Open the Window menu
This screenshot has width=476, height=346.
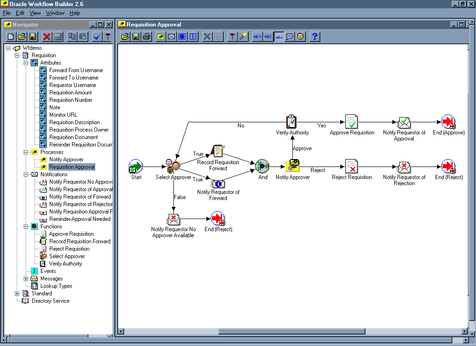[55, 13]
